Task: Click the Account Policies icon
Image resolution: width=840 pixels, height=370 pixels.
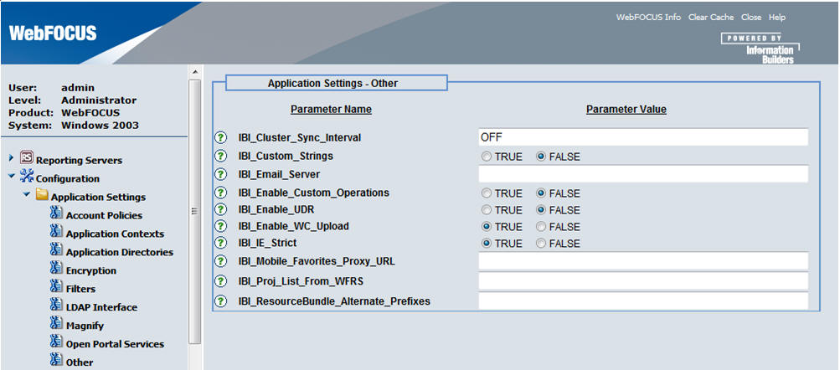Action: point(57,213)
